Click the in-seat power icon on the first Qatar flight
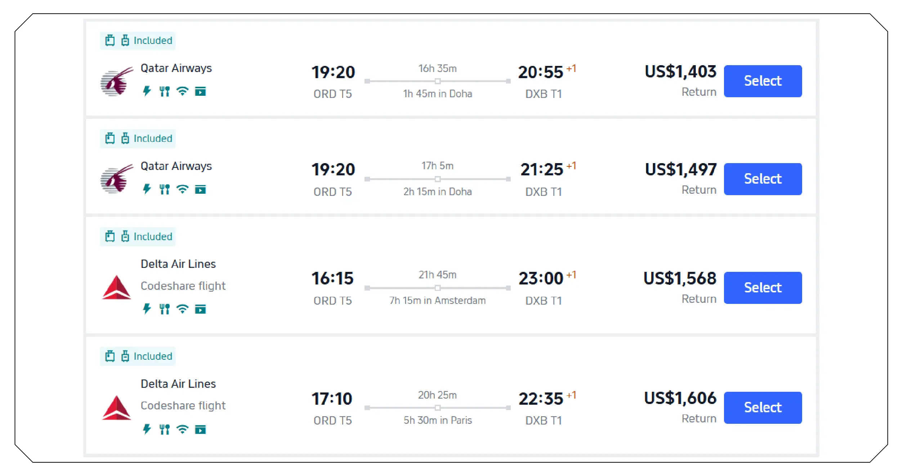This screenshot has width=903, height=476. click(146, 91)
